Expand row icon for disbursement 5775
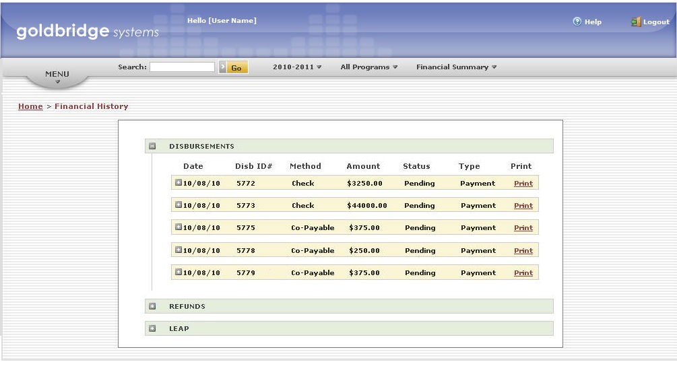The height and width of the screenshot is (370, 677). coord(179,227)
